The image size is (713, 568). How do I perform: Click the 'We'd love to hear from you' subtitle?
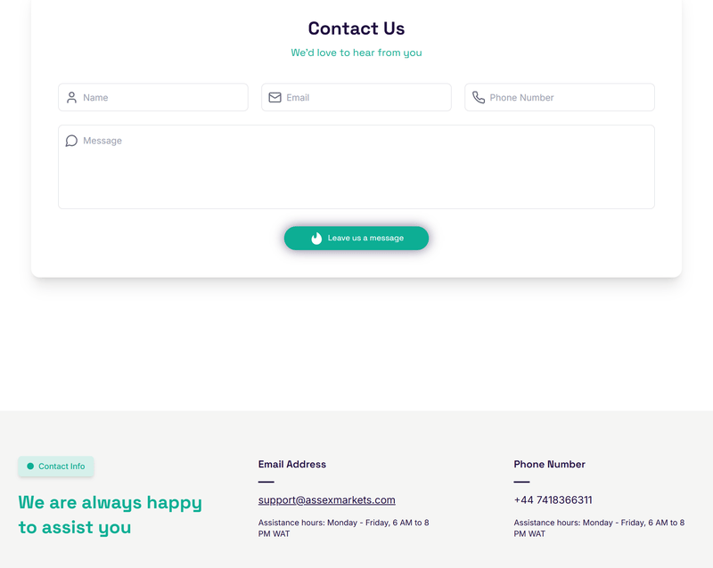coord(356,53)
